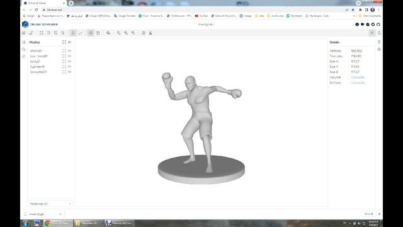
Task: Open the YouTube bookmark
Action: click(201, 16)
